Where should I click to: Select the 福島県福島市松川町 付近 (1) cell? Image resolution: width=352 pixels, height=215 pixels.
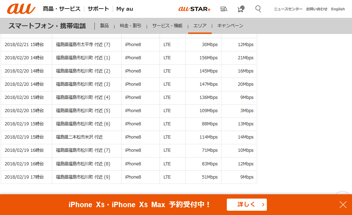(87, 57)
